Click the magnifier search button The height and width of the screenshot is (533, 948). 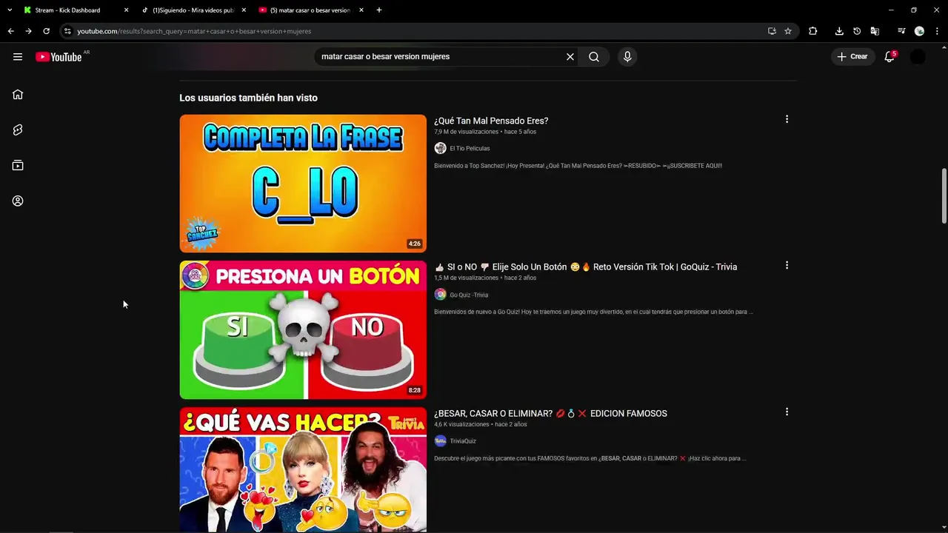coord(594,57)
